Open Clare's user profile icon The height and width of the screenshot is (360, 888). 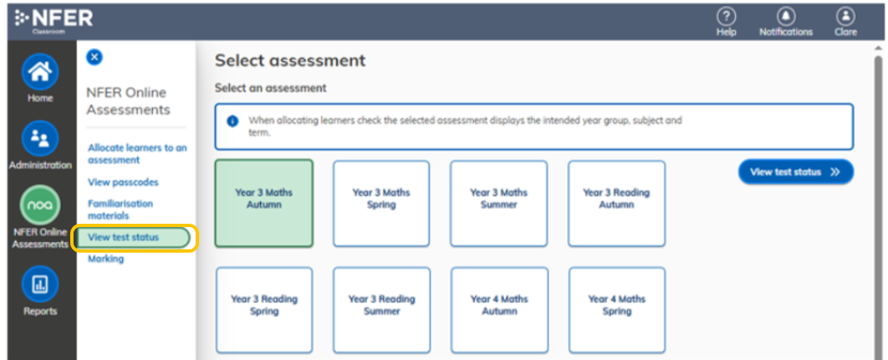845,16
